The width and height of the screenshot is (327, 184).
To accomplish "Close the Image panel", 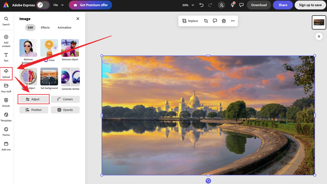I will 78,19.
